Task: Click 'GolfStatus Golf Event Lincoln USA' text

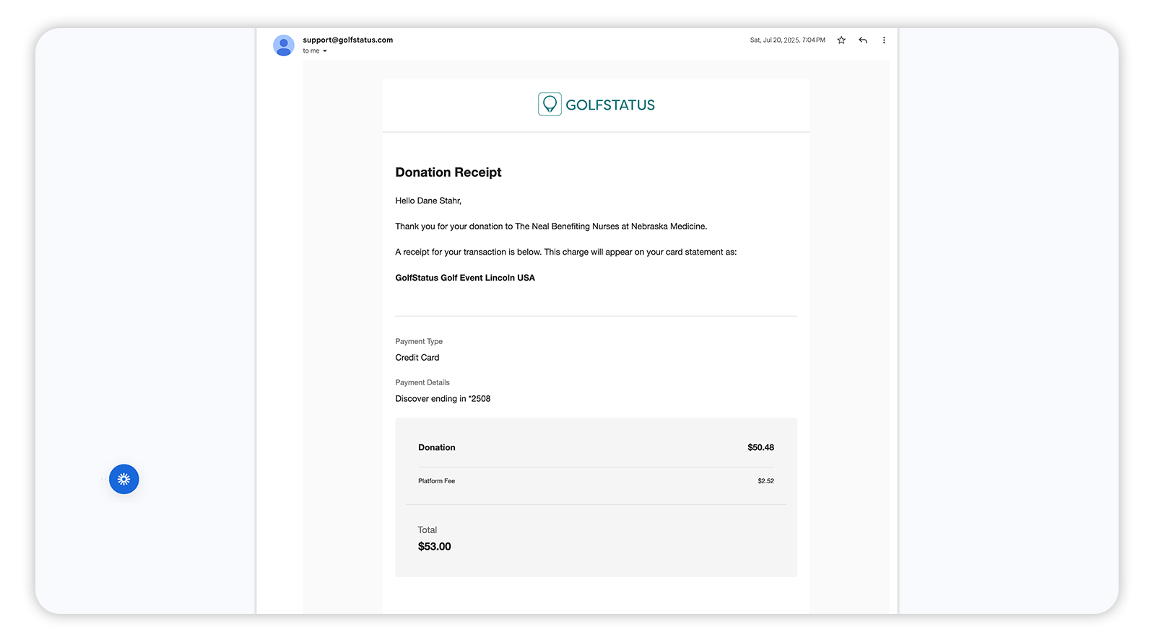Action: (465, 278)
